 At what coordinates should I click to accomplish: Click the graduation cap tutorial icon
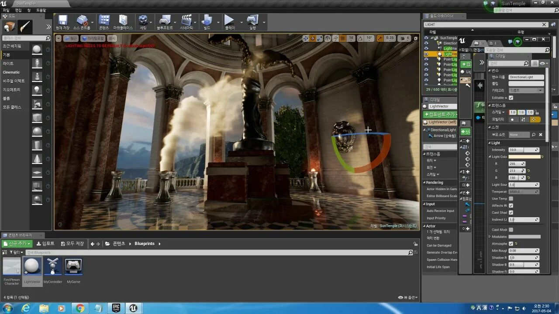pos(517,42)
